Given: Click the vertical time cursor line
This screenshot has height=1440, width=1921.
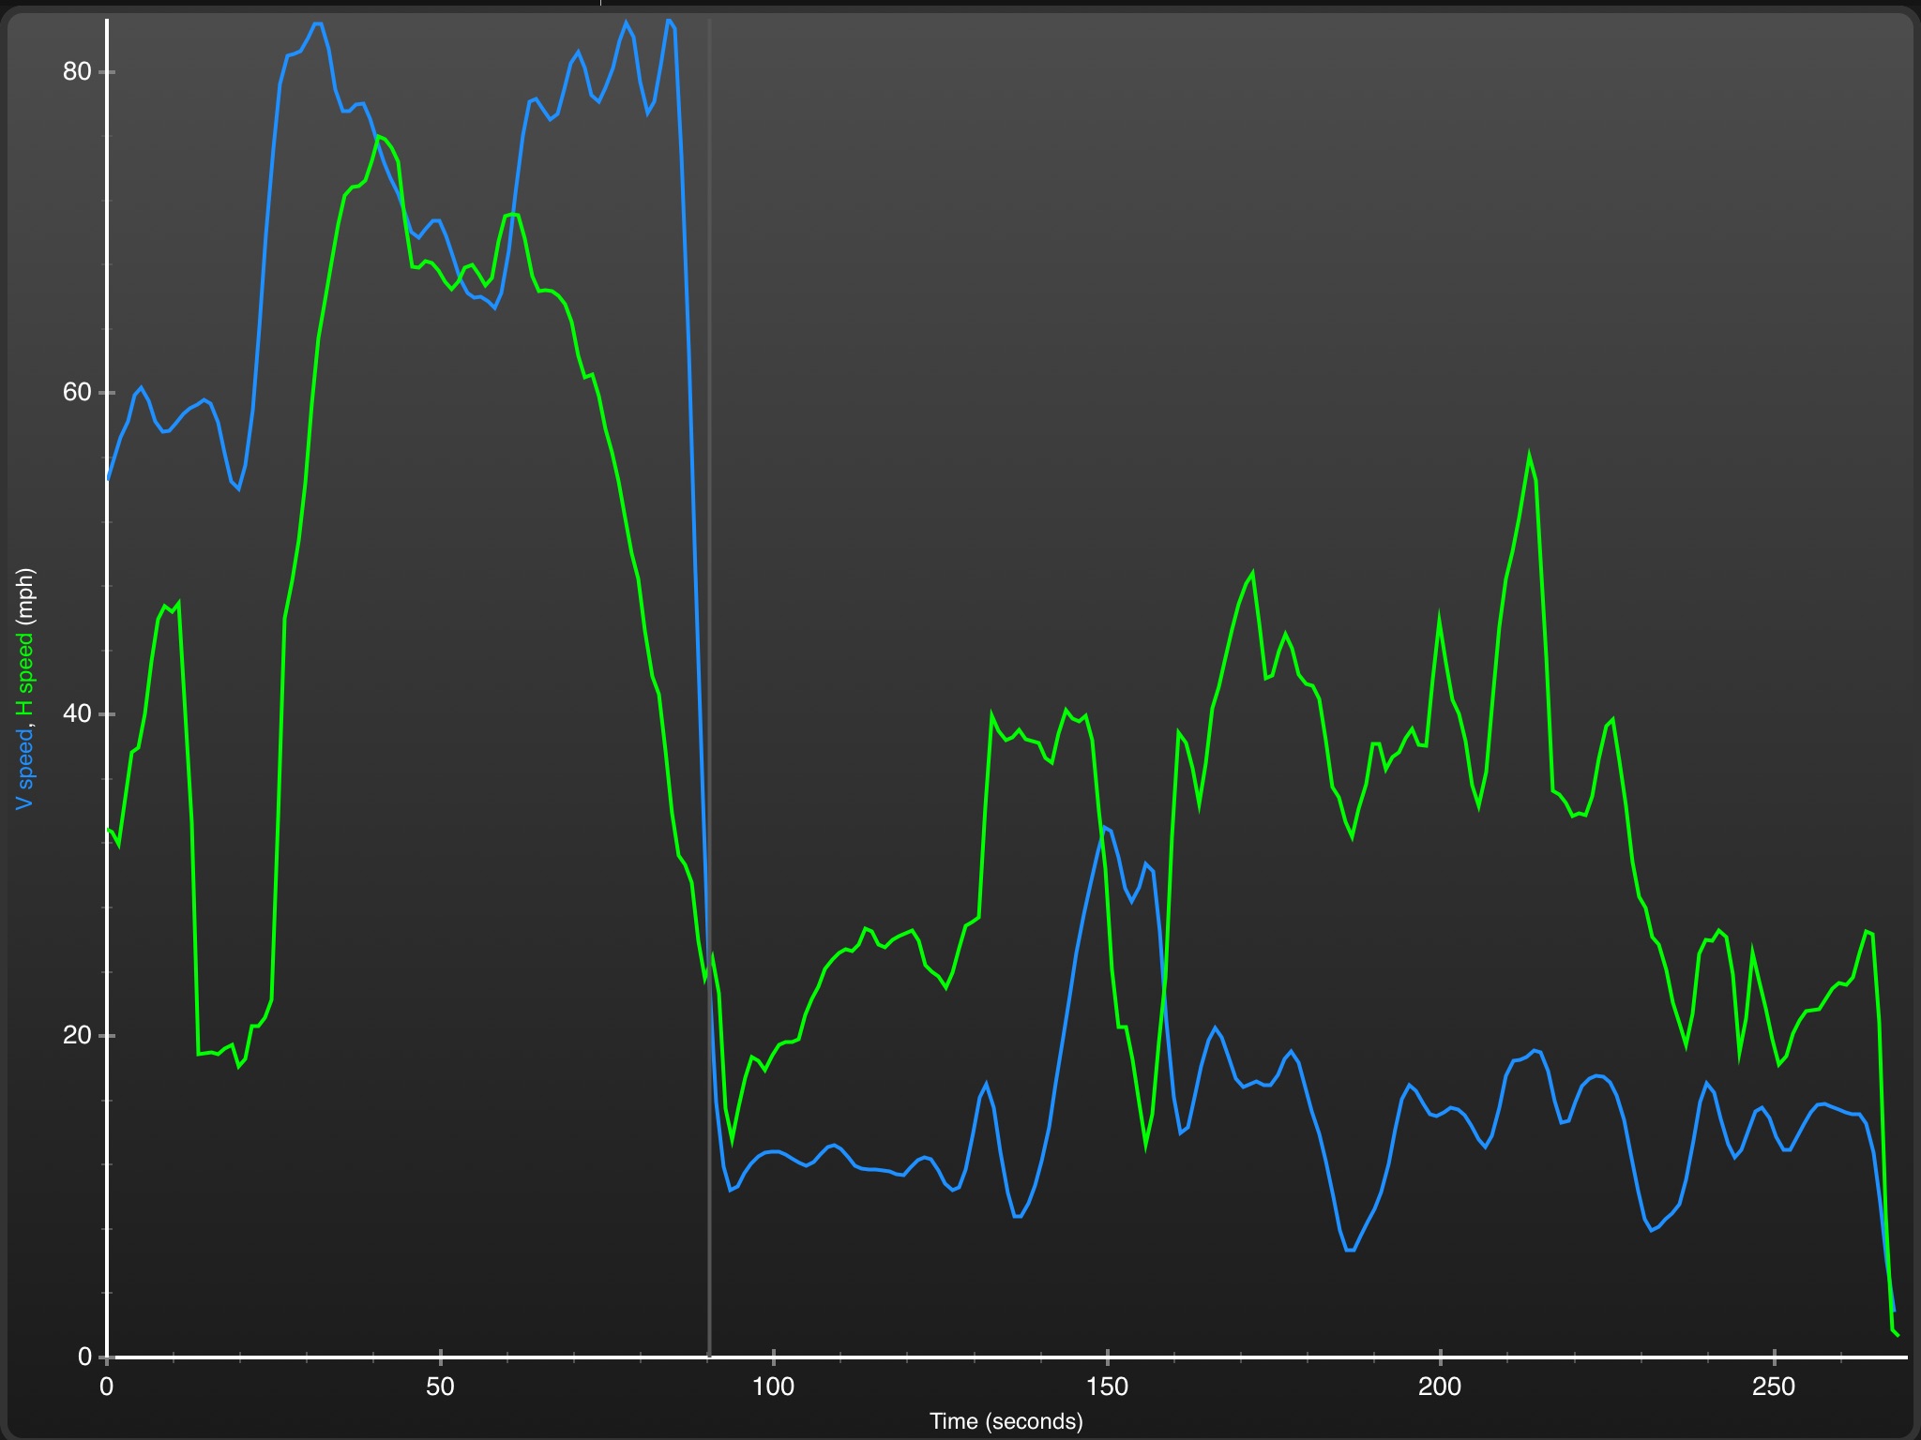Looking at the screenshot, I should pyautogui.click(x=709, y=687).
